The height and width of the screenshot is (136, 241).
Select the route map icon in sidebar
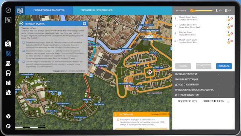point(8,53)
